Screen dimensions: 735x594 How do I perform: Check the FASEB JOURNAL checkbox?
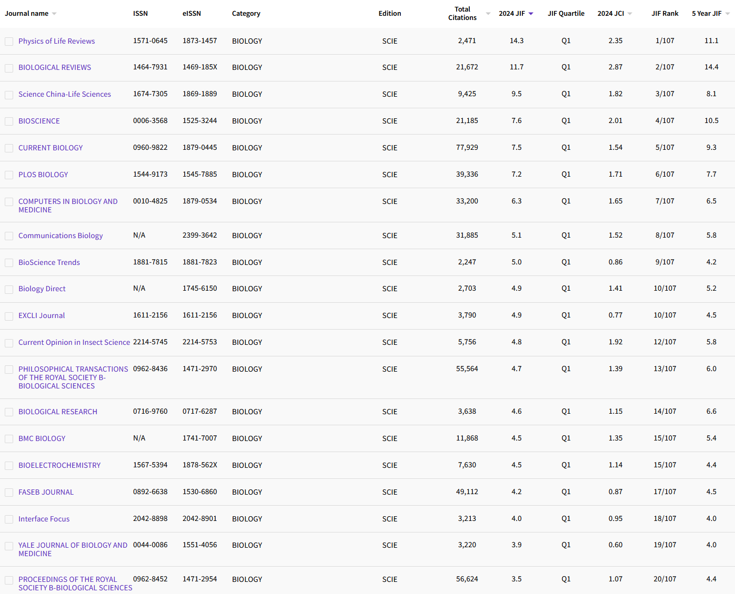(x=9, y=493)
